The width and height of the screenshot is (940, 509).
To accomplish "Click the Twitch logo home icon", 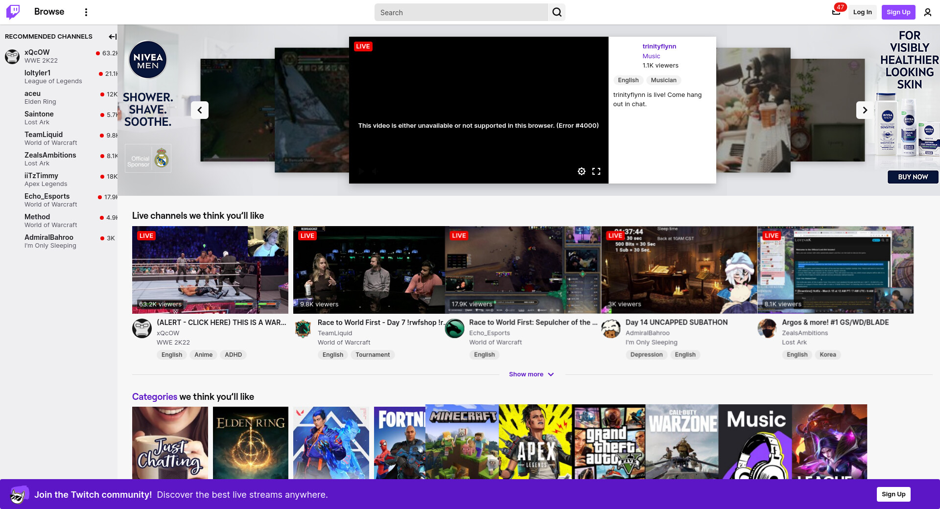I will [x=13, y=12].
